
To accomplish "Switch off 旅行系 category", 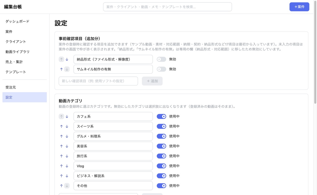I will 161,156.
